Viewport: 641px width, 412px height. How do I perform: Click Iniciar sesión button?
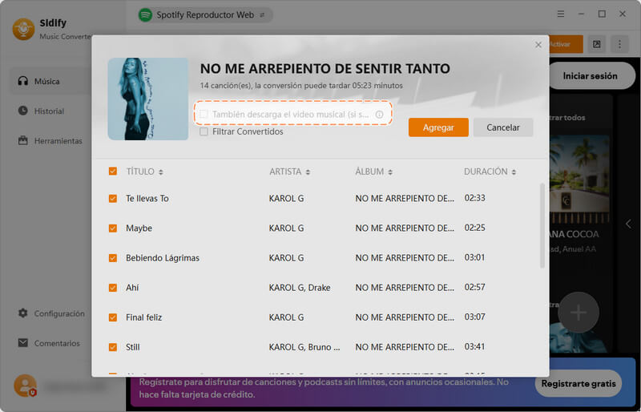(590, 75)
